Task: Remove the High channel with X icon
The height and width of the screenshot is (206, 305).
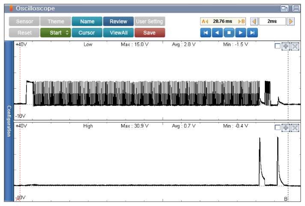Action: point(295,128)
